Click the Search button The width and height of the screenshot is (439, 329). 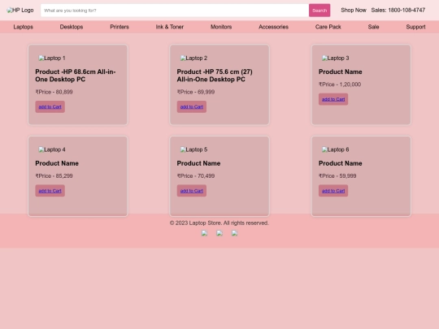(x=319, y=11)
